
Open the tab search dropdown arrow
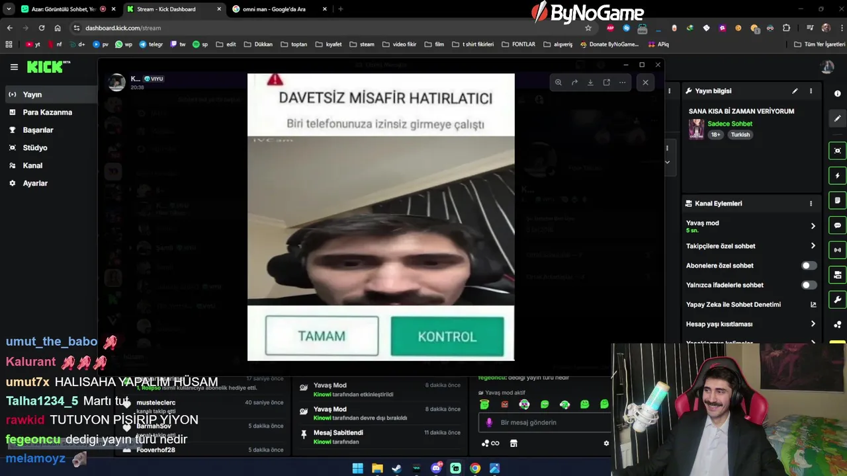pos(9,9)
